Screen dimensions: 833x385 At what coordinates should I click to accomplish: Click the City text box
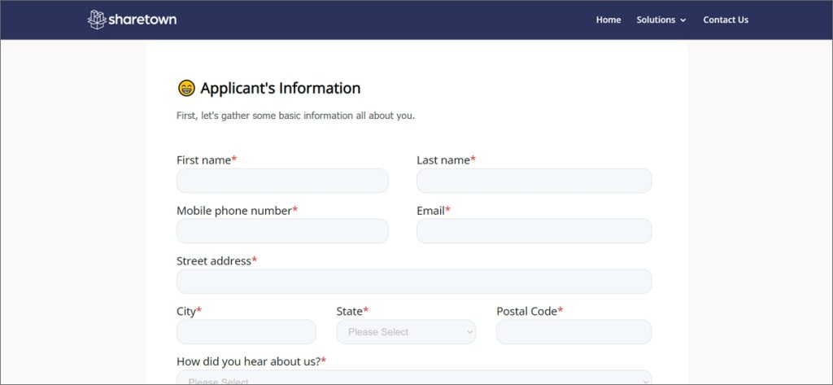(246, 332)
